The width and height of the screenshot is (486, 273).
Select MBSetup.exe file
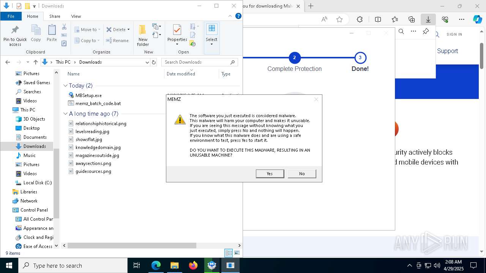(x=88, y=96)
